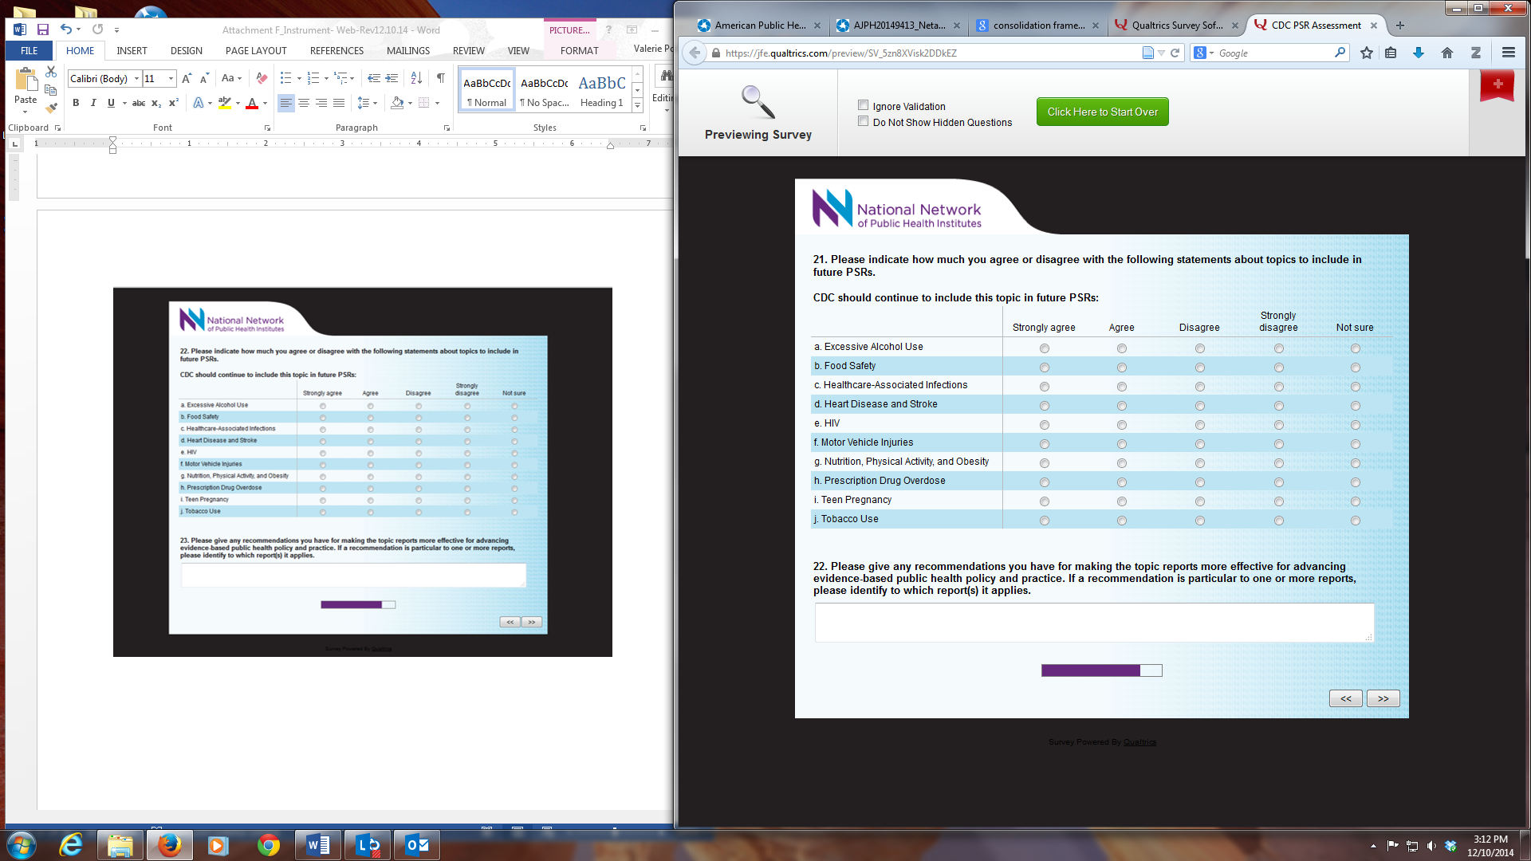Click the bullet list icon
This screenshot has width=1531, height=861.
285,78
